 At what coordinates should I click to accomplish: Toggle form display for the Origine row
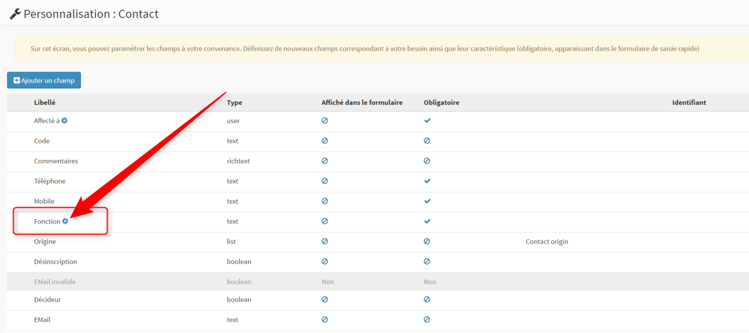[x=324, y=241]
